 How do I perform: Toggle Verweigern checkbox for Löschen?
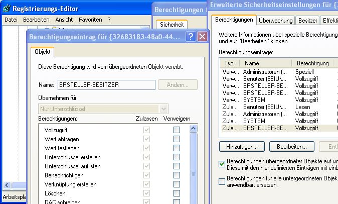177,193
